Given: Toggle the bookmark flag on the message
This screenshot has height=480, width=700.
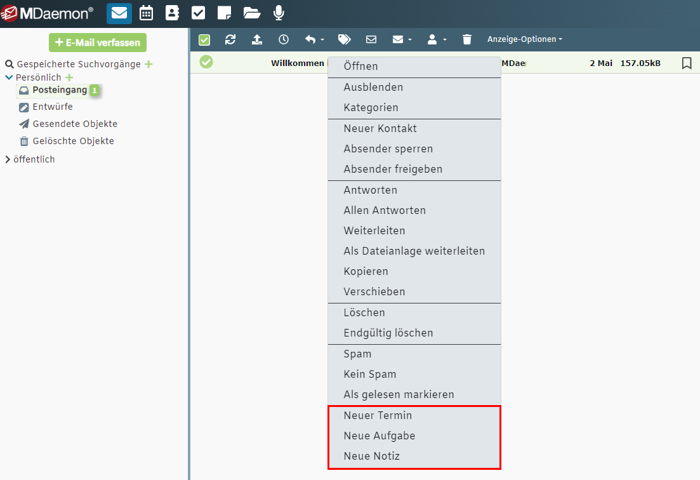Looking at the screenshot, I should point(686,63).
